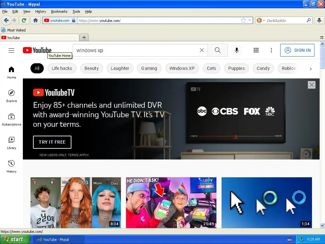Go to Home in the sidebar
This screenshot has width=325, height=244.
(x=11, y=73)
